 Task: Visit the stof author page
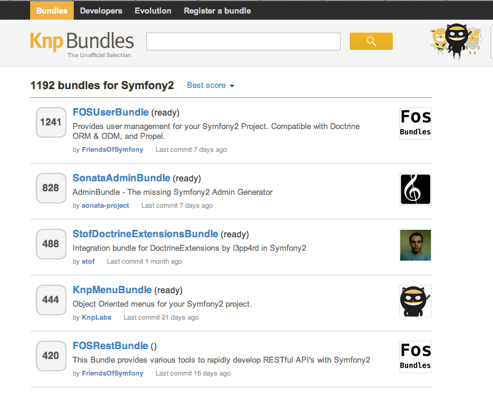click(88, 262)
